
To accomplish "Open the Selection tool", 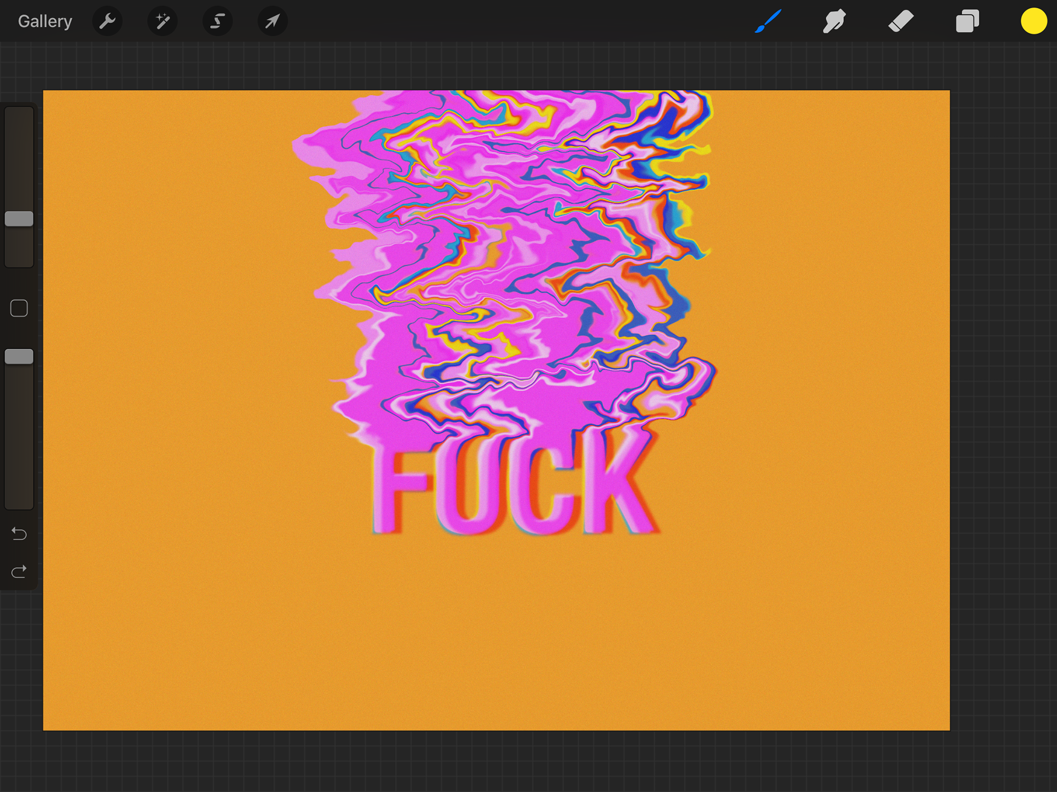I will click(217, 21).
